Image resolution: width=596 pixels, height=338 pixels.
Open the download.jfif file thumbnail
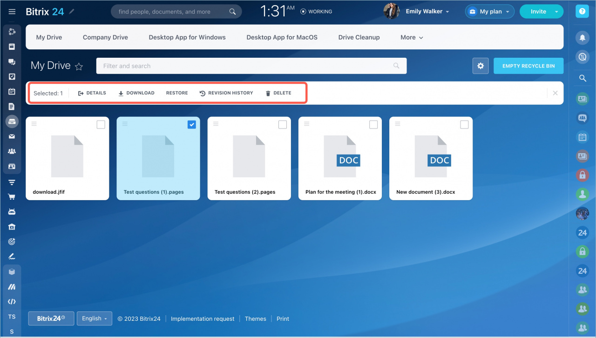[x=68, y=156]
